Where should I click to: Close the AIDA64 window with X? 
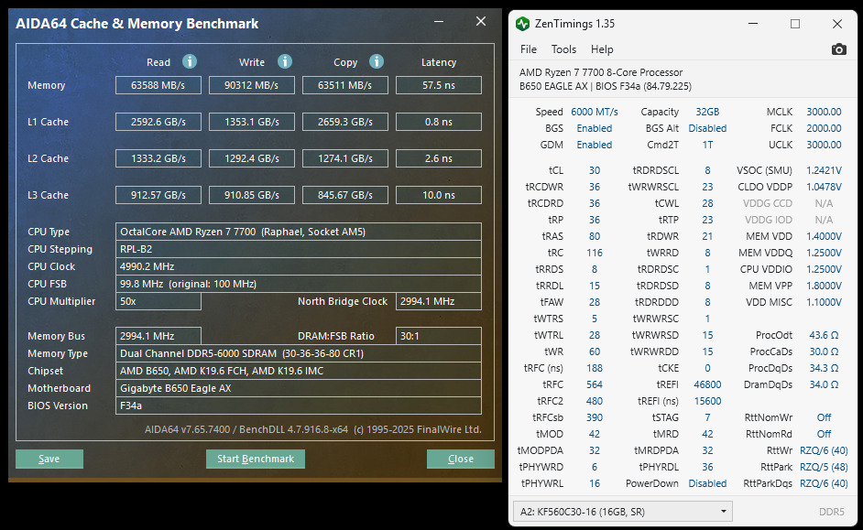481,21
